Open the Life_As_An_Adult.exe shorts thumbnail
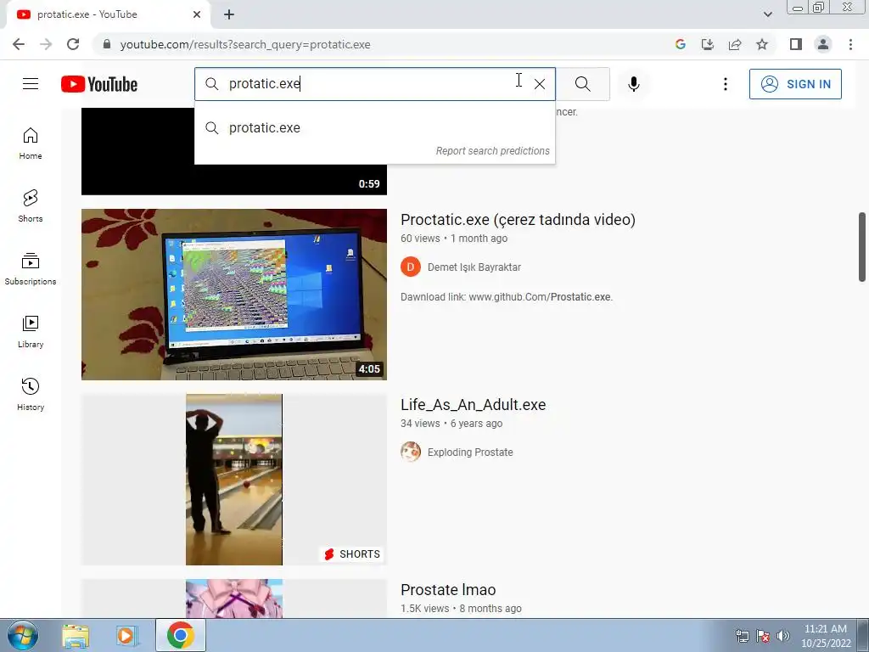The height and width of the screenshot is (652, 869). click(x=234, y=480)
